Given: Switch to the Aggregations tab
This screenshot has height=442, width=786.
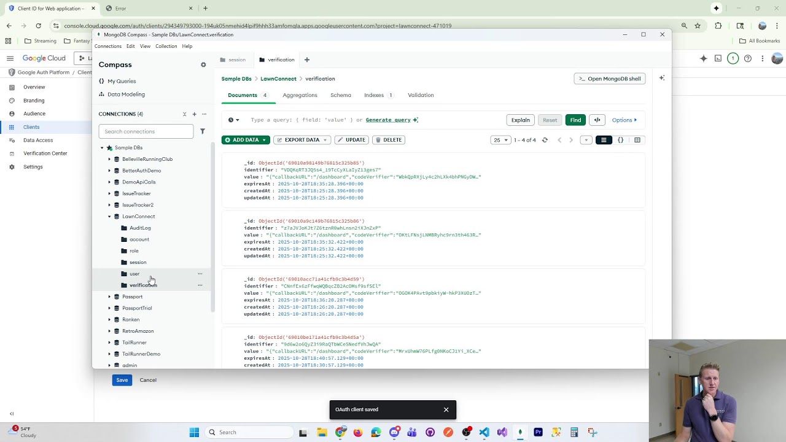Looking at the screenshot, I should pyautogui.click(x=300, y=95).
